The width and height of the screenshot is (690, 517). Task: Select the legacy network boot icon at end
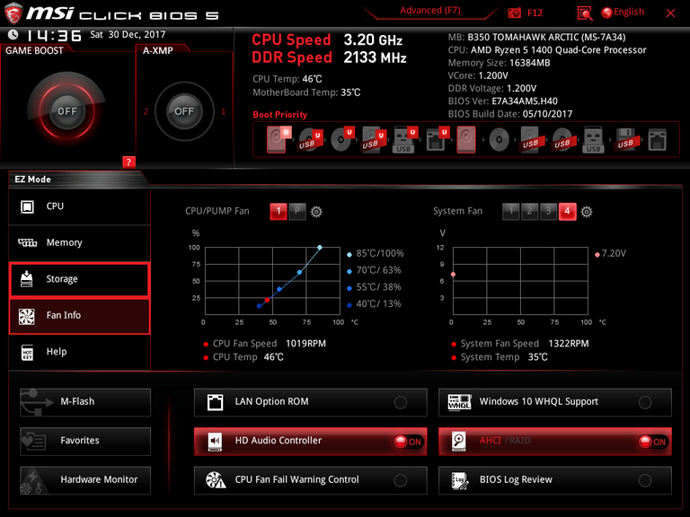click(657, 140)
